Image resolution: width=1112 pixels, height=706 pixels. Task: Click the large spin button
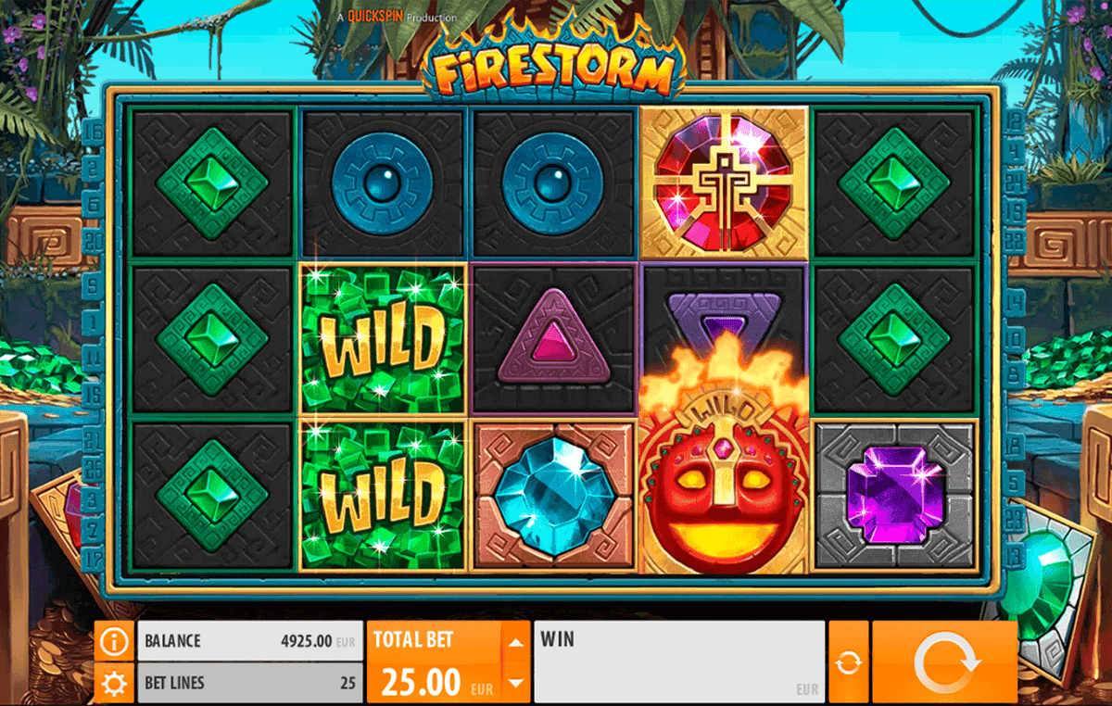[944, 662]
